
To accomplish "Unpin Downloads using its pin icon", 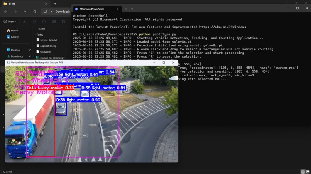I will (30, 56).
